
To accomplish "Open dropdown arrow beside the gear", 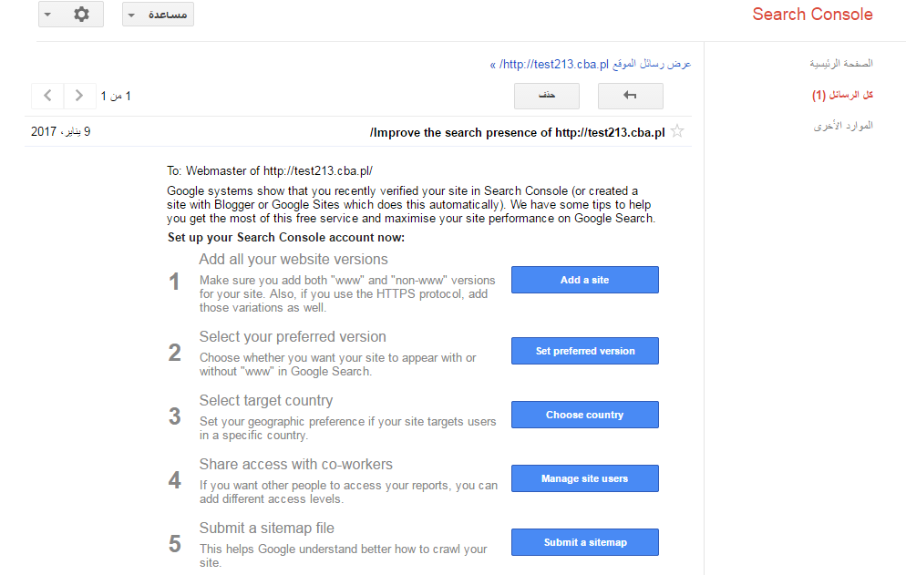I will tap(48, 14).
